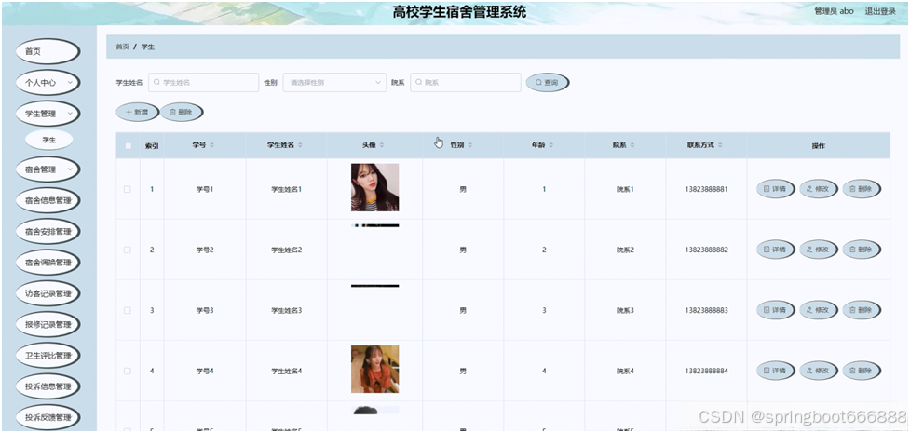Select row 学号2 checkbox
The height and width of the screenshot is (433, 910).
(128, 250)
